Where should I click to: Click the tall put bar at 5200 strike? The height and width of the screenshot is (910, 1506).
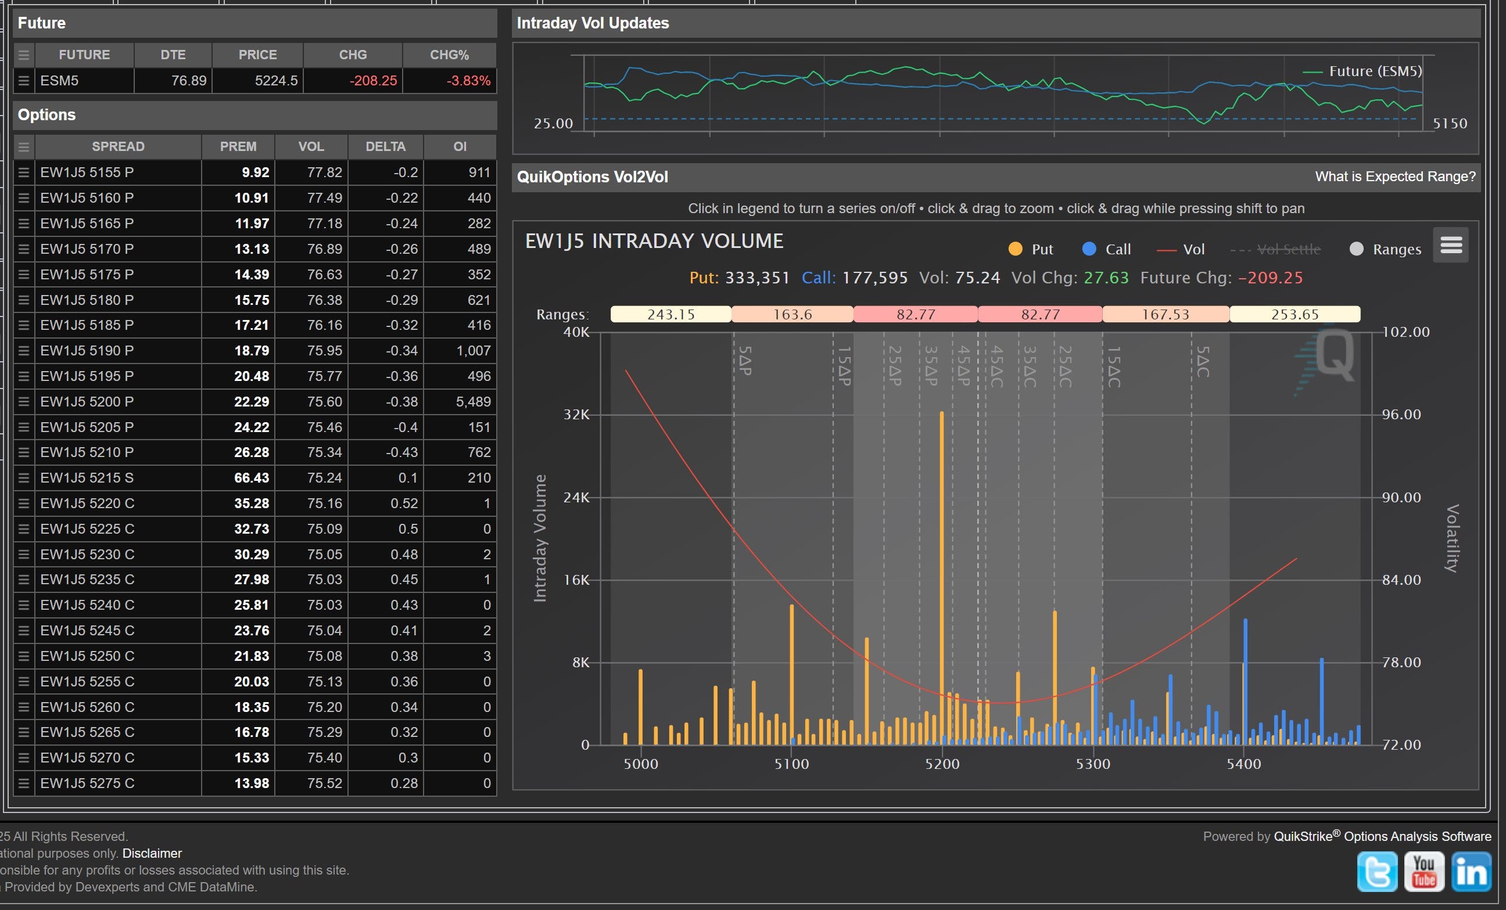click(x=942, y=578)
